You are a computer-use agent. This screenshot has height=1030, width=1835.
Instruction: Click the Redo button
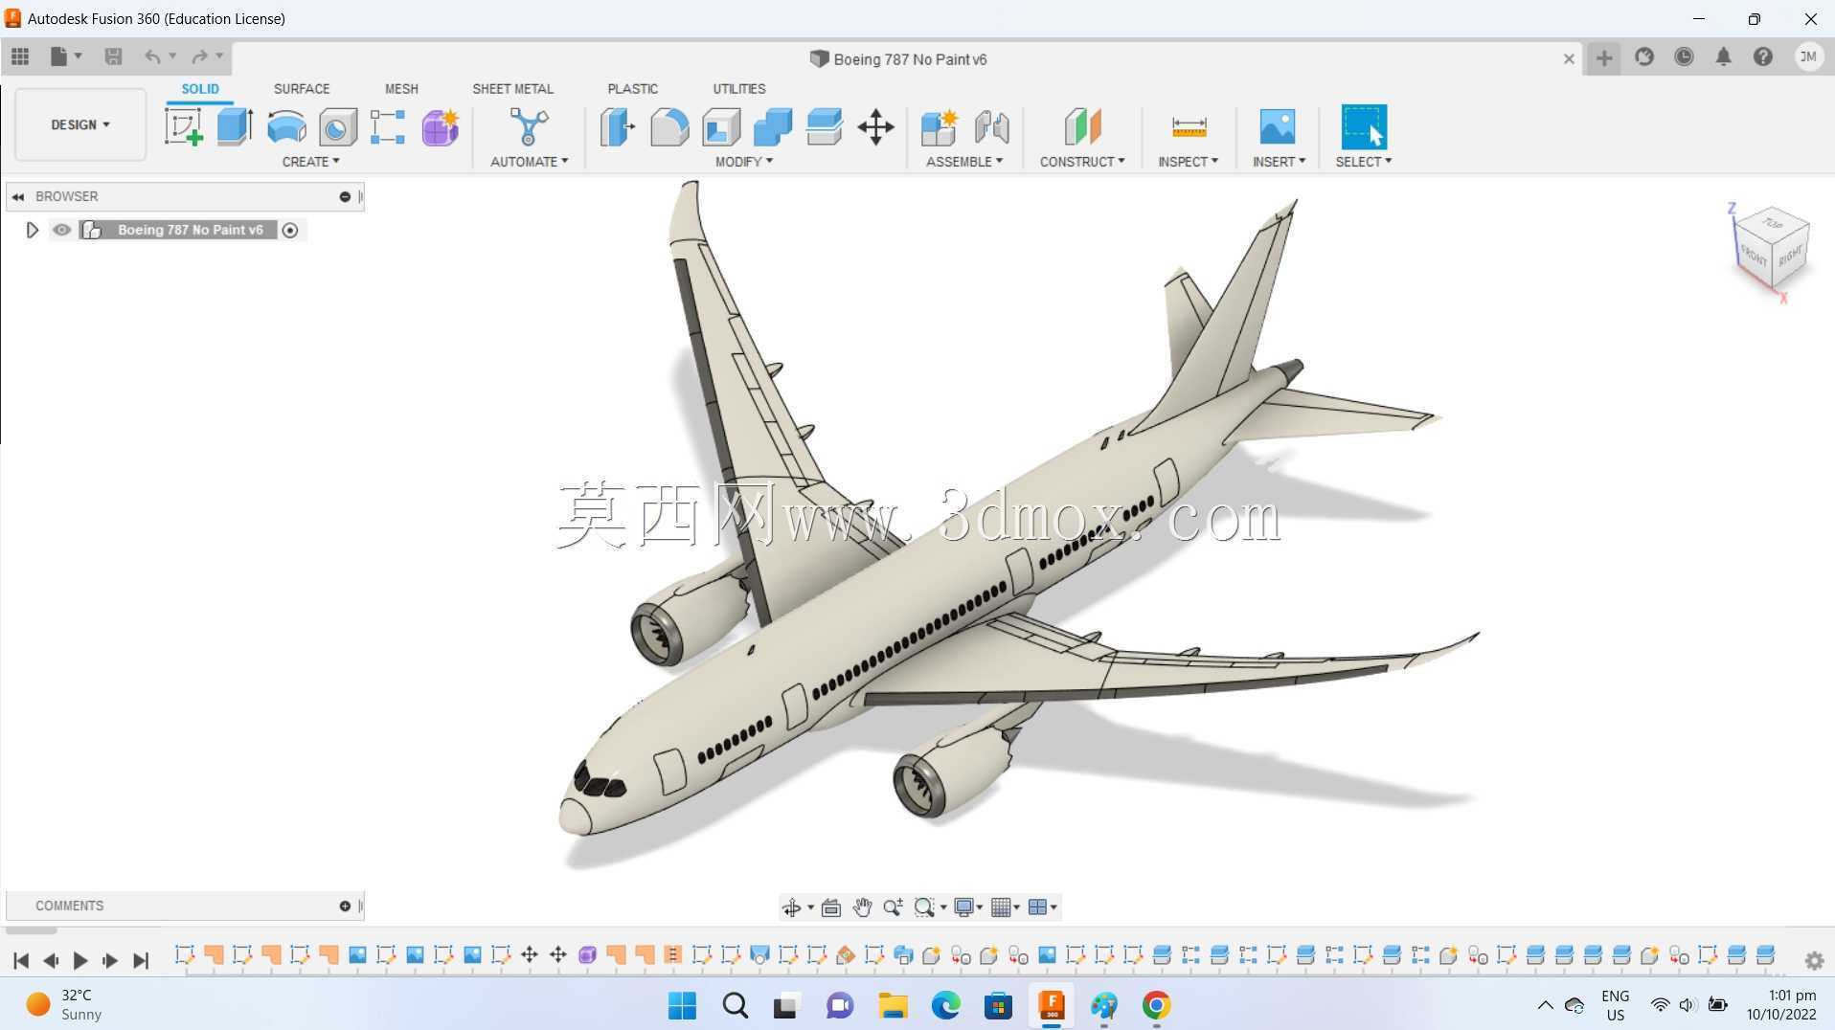(199, 56)
